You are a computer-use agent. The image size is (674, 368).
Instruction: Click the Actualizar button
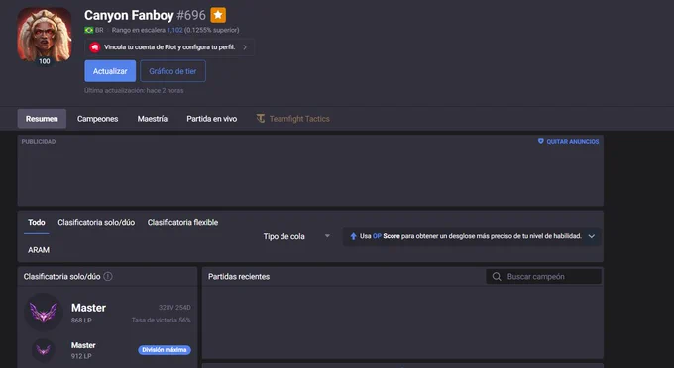110,71
